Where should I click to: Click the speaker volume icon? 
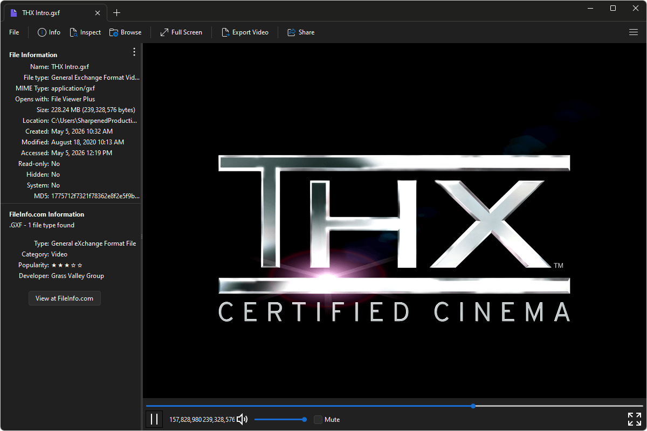point(243,419)
